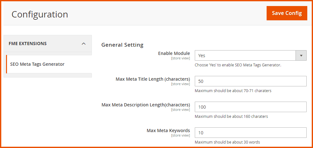Click the Max Meta Description Length label
Screen dimensions: 313x148
coord(146,105)
